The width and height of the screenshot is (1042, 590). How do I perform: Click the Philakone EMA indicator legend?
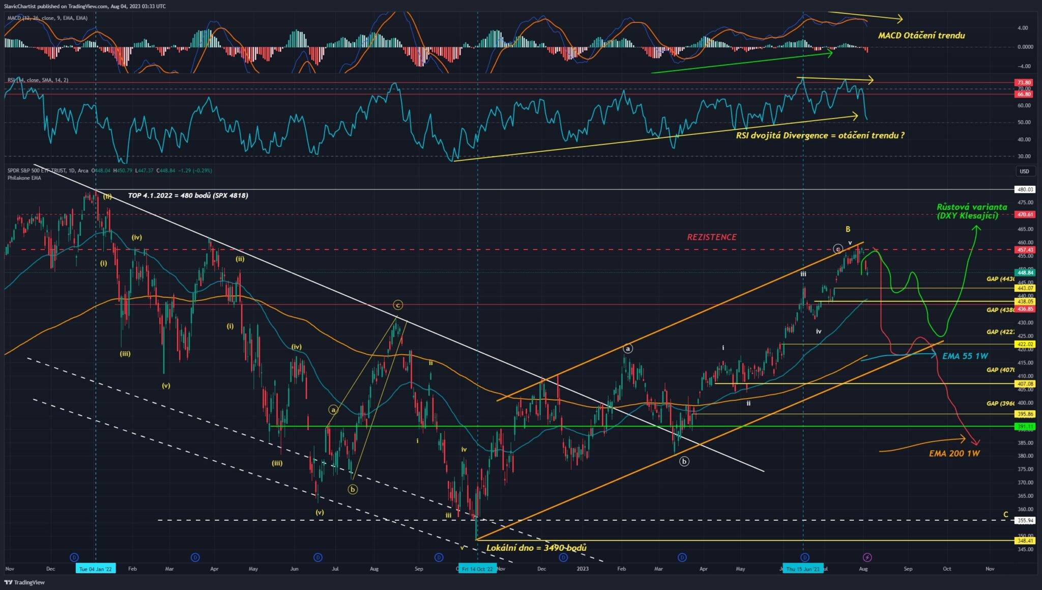coord(24,178)
